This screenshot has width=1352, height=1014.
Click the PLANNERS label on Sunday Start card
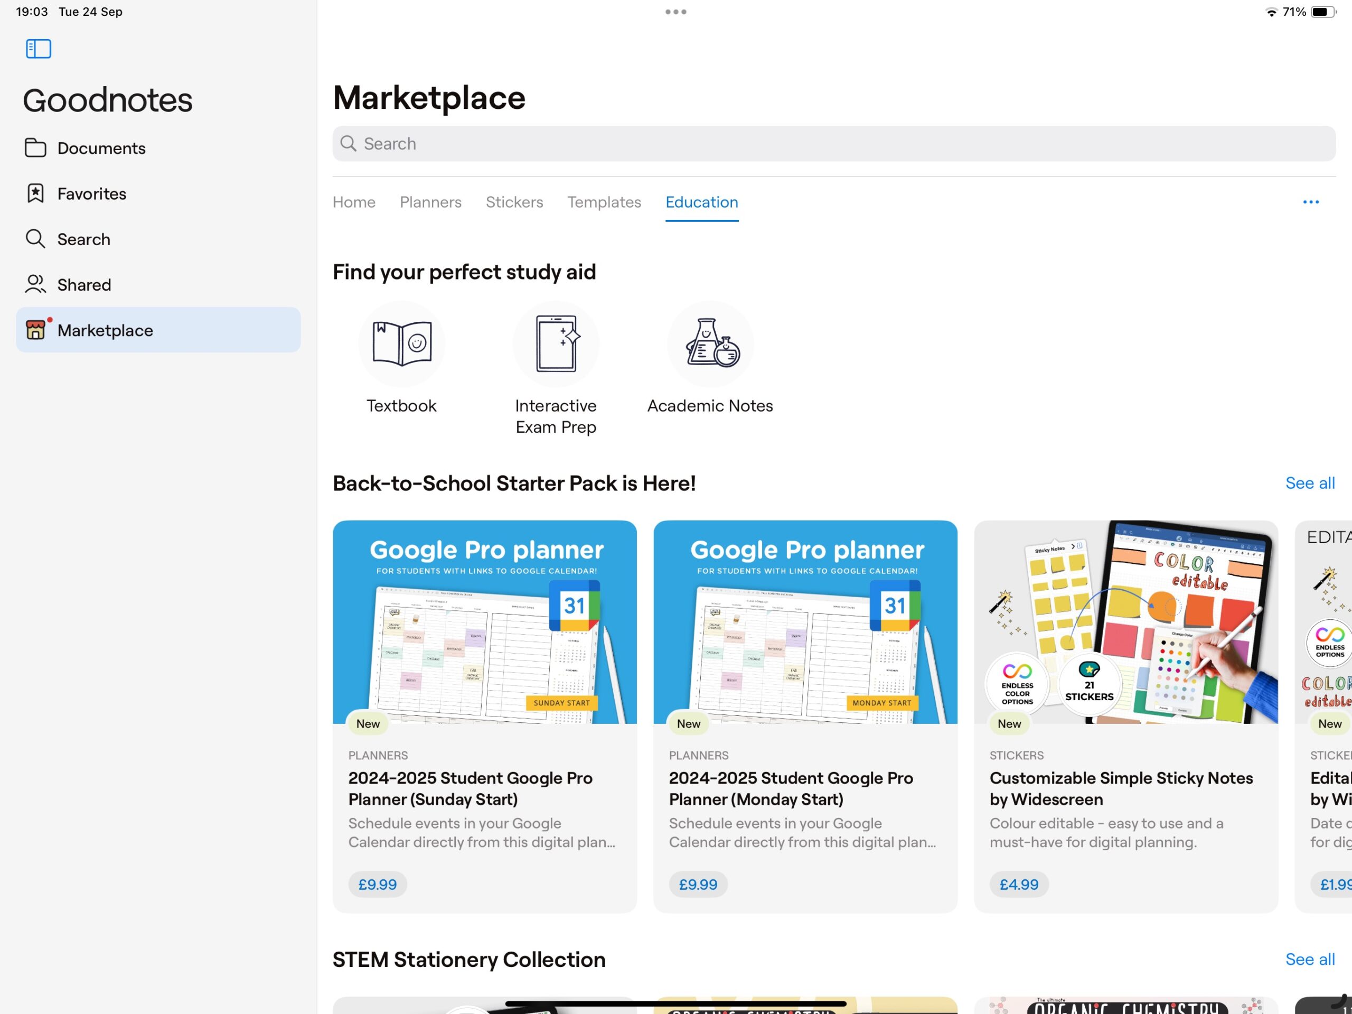point(378,755)
